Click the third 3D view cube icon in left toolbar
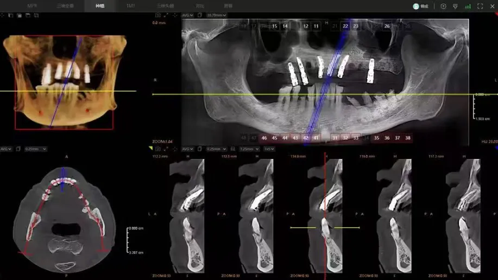Screen dimensions: 498x280 [x=28, y=15]
